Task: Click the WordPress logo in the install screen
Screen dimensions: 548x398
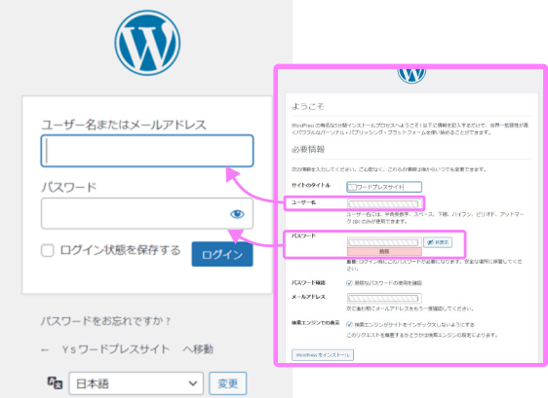Action: click(x=411, y=76)
